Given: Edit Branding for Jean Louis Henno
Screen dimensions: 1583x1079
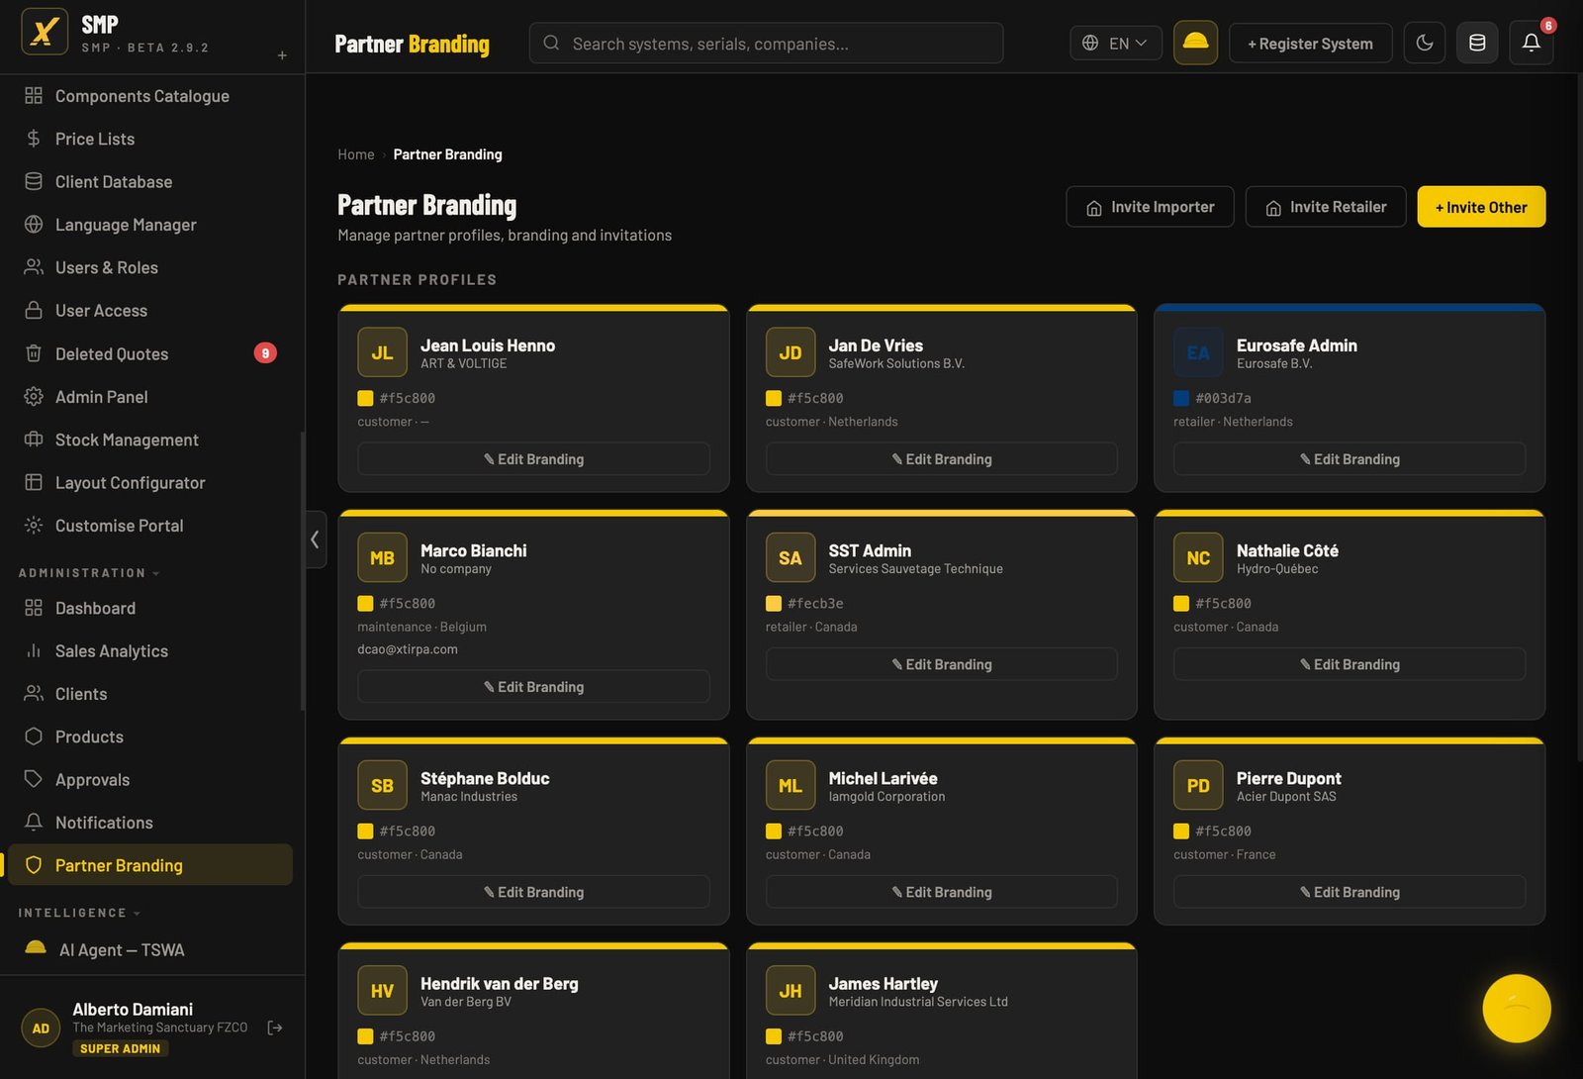Looking at the screenshot, I should (533, 459).
